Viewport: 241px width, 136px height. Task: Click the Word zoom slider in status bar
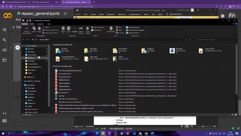pyautogui.click(x=203, y=126)
